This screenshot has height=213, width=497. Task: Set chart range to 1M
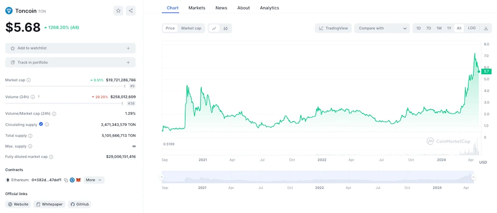click(x=439, y=28)
